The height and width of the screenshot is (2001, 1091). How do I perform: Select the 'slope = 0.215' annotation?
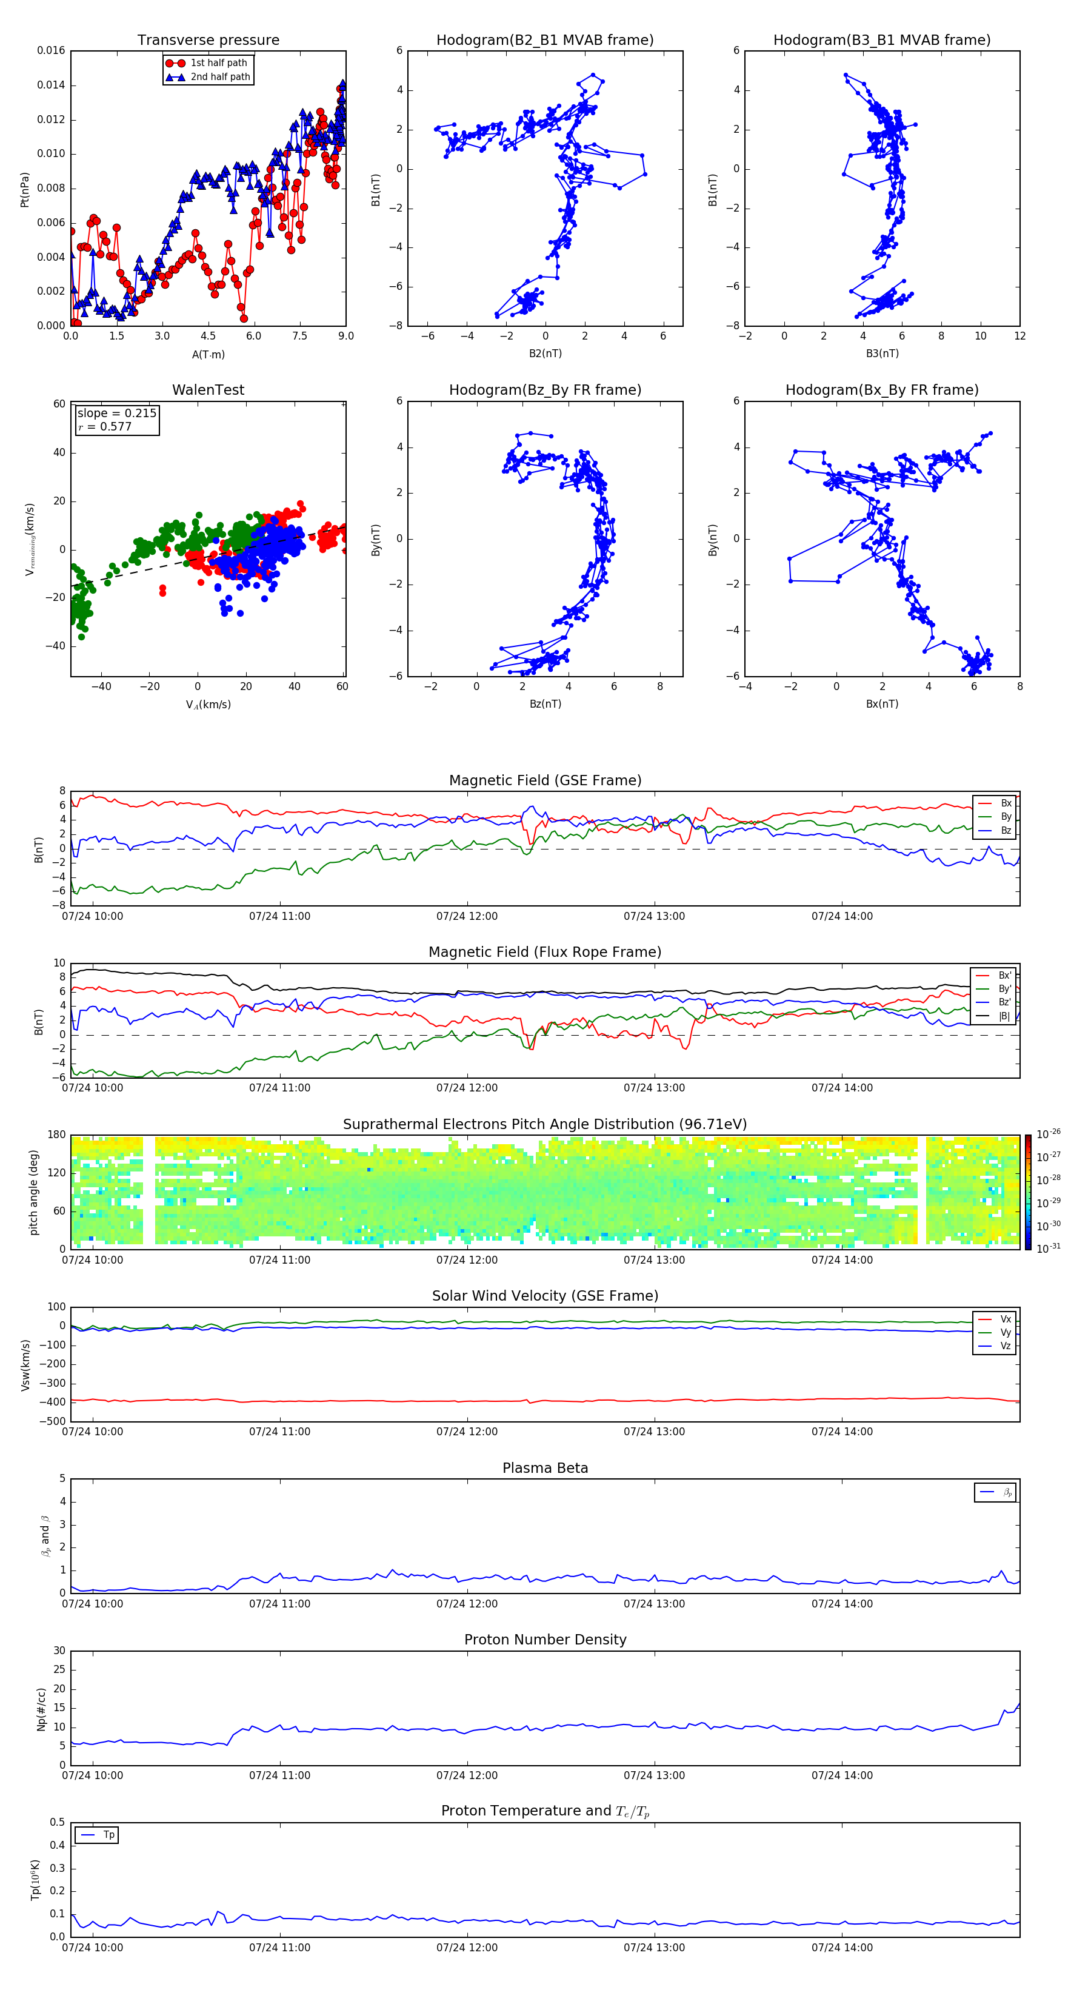[x=116, y=414]
